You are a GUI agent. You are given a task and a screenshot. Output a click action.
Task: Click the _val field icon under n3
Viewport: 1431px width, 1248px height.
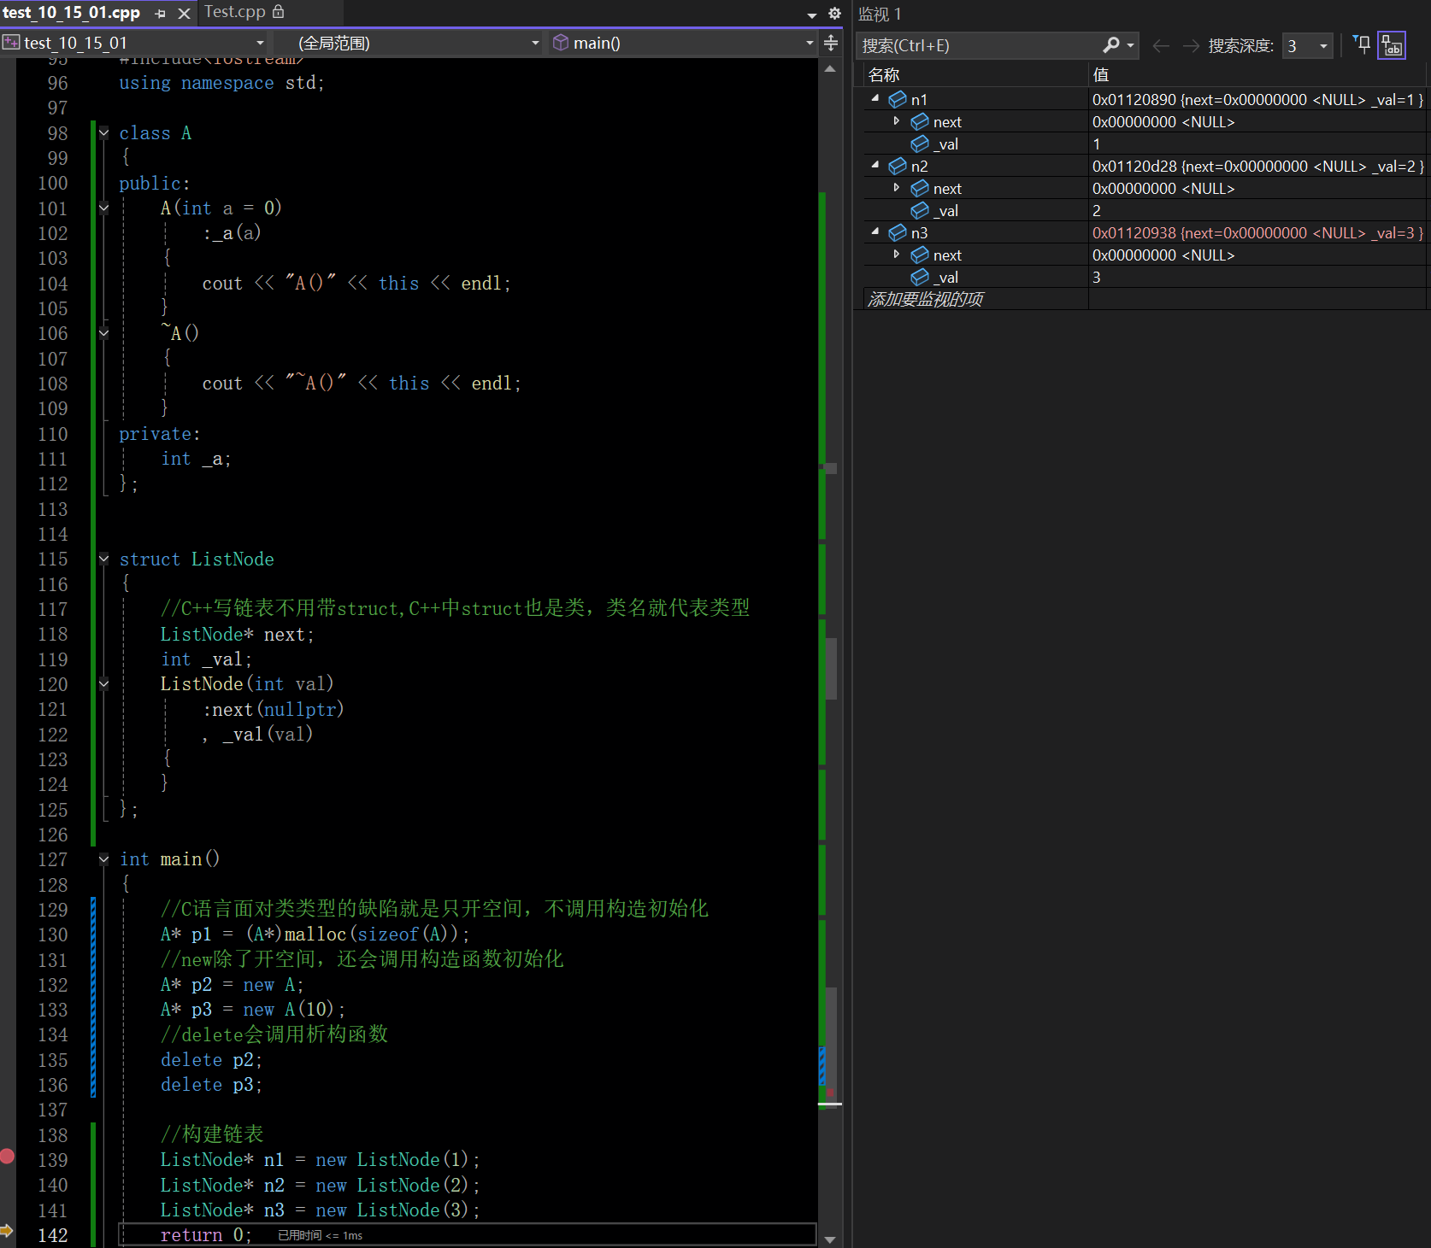(x=920, y=278)
